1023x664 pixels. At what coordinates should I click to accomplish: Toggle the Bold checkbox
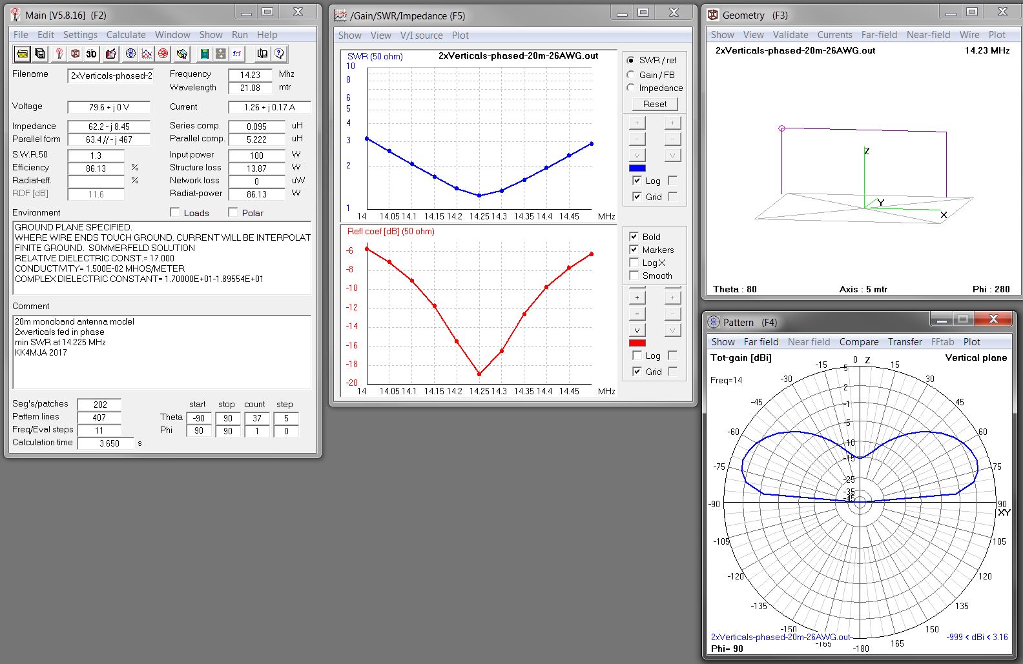pyautogui.click(x=634, y=237)
